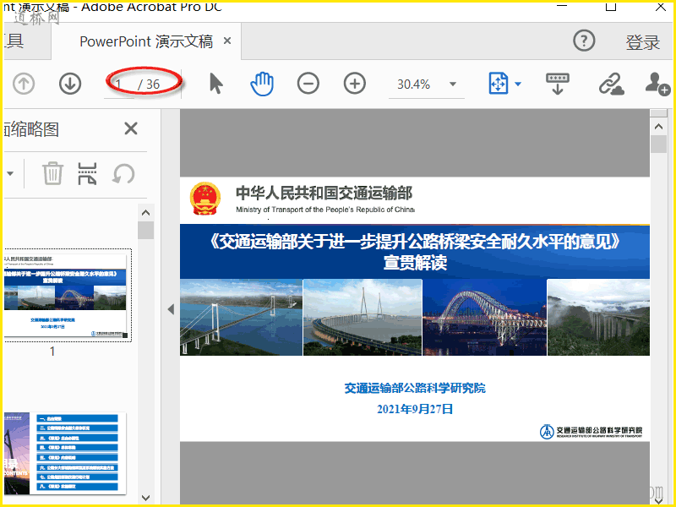Expand the fit page options arrow
The height and width of the screenshot is (507, 676).
click(x=518, y=84)
